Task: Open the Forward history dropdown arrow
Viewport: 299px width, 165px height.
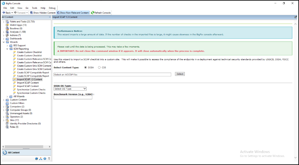Action: pos(27,13)
